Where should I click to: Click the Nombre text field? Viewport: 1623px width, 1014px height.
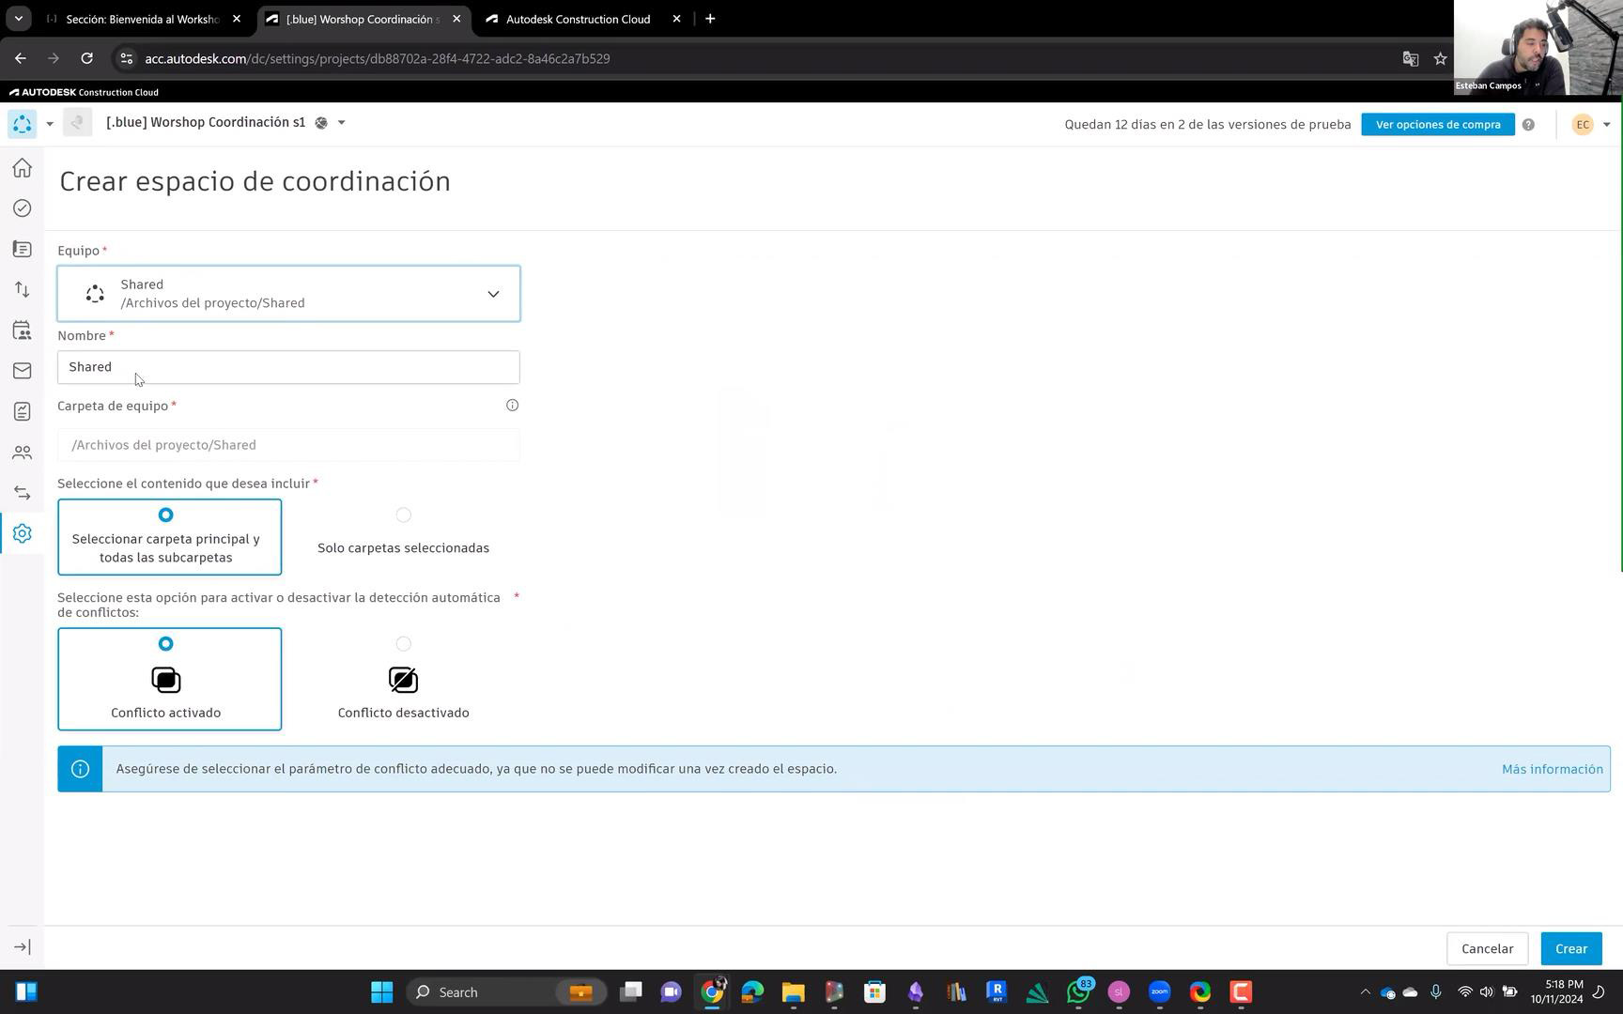[288, 367]
